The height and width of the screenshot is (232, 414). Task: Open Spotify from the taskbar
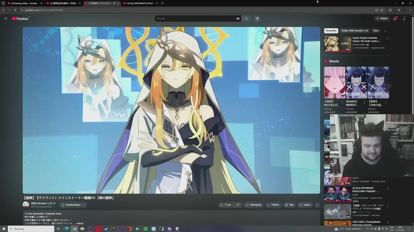coord(146,229)
